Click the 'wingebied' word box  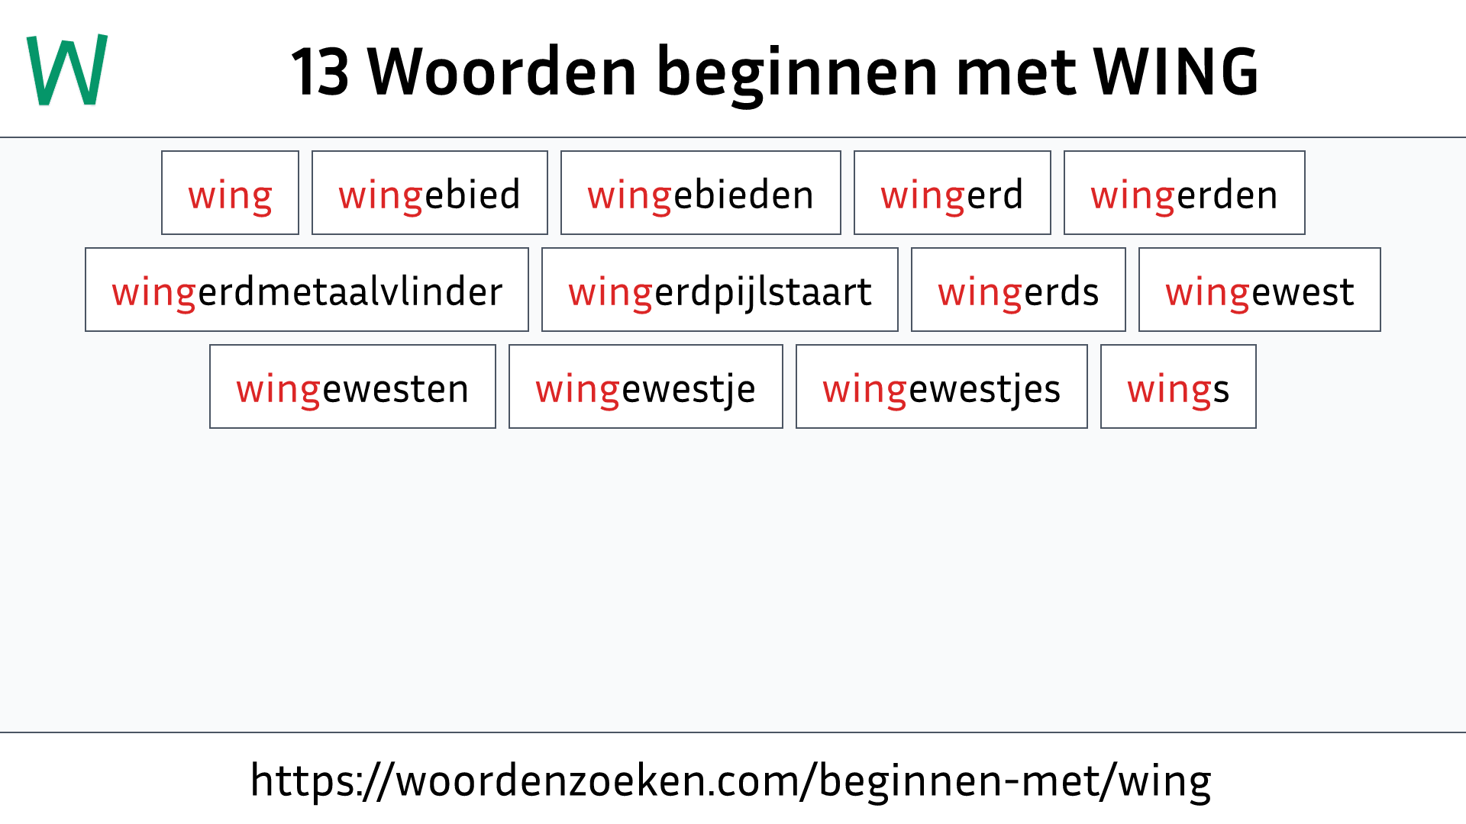[429, 193]
